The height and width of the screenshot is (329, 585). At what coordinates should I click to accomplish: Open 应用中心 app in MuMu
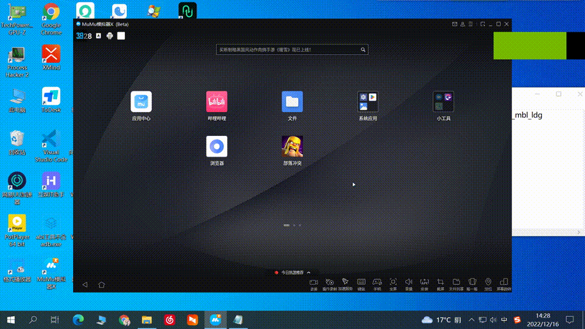(x=141, y=102)
